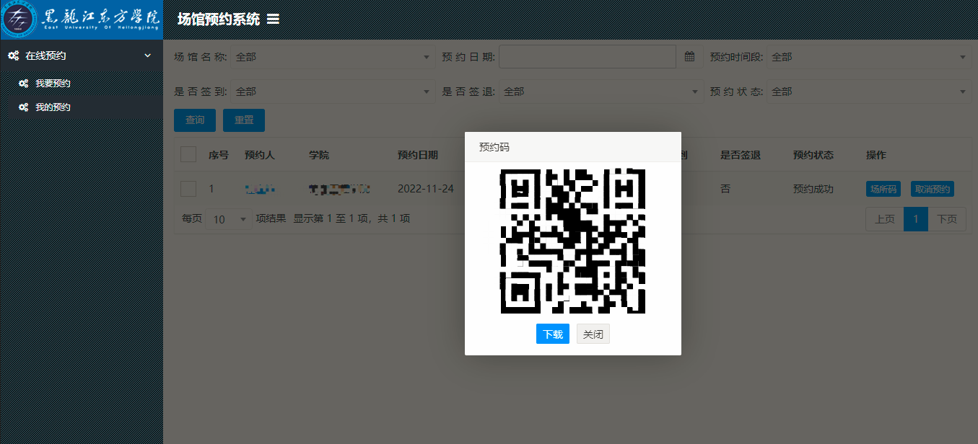Open the 每页 rows-per-page dropdown
Viewport: 978px width, 444px height.
pos(228,218)
